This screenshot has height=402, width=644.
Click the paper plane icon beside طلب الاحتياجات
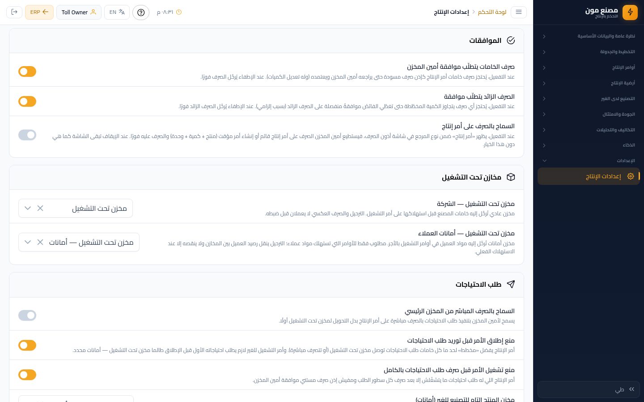[x=511, y=285]
